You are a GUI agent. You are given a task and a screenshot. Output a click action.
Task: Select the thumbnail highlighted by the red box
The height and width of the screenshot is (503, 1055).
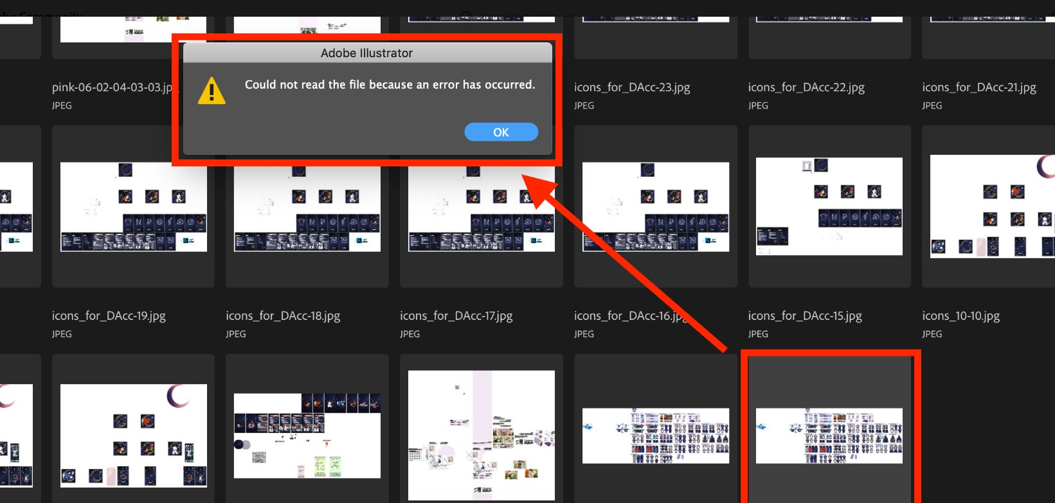(829, 436)
